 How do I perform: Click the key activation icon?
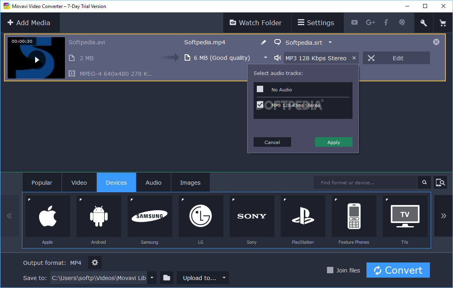point(423,23)
